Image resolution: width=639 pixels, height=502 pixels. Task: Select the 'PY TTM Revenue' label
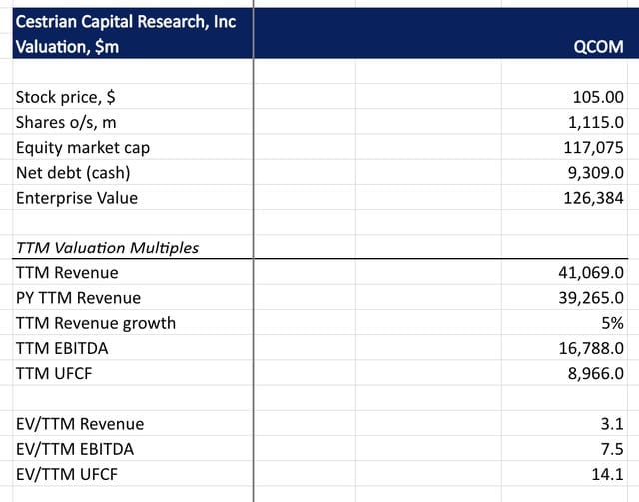tap(78, 298)
